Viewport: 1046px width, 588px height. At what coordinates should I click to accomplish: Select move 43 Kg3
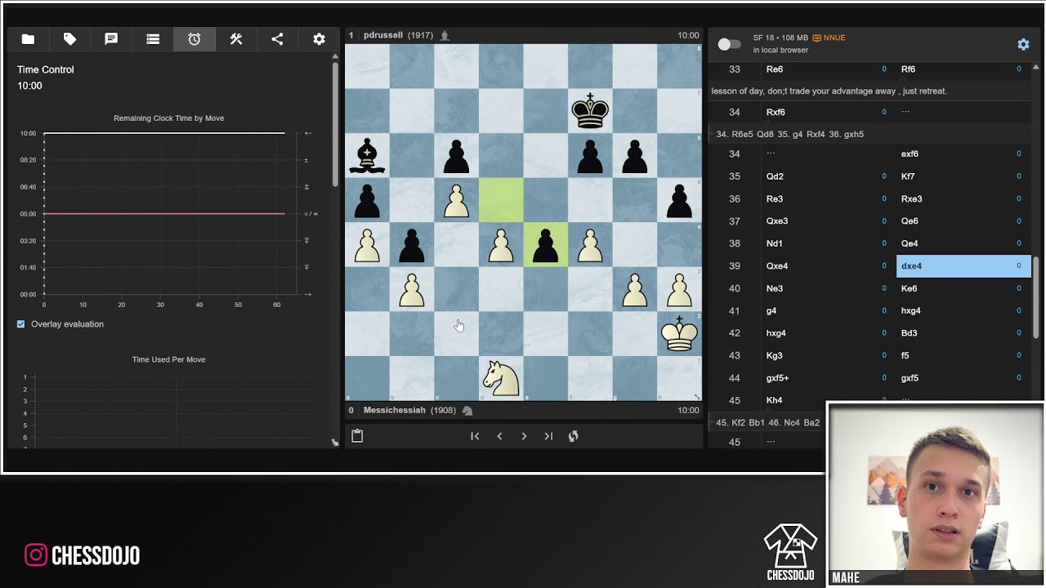tap(828, 355)
